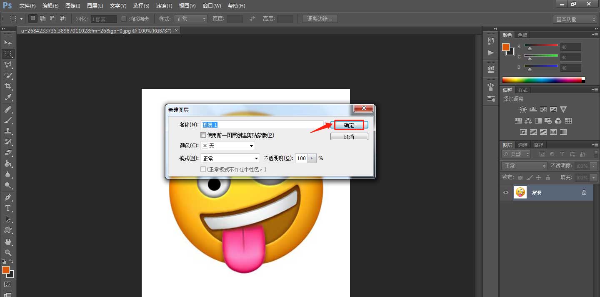Switch to the 通道 tab
Viewport: 600px width, 297px height.
tap(522, 145)
